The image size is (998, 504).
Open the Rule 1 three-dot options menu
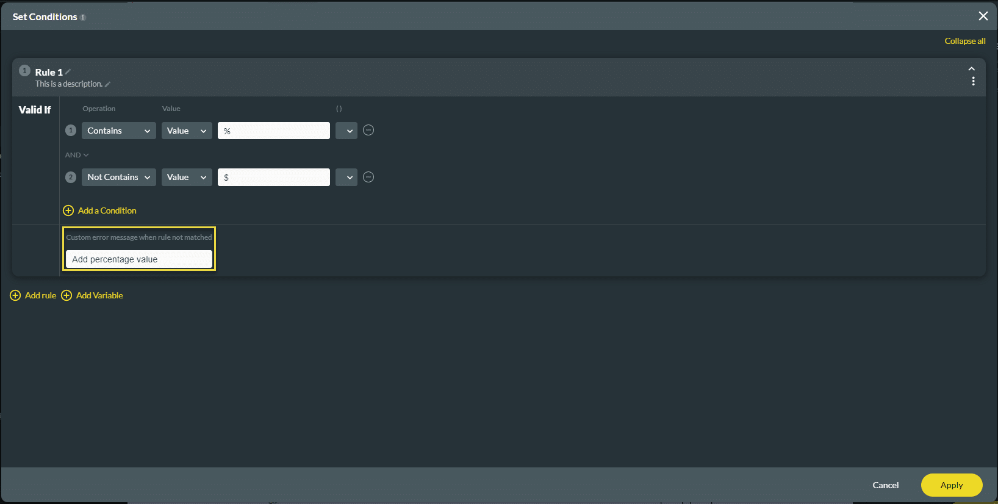974,81
